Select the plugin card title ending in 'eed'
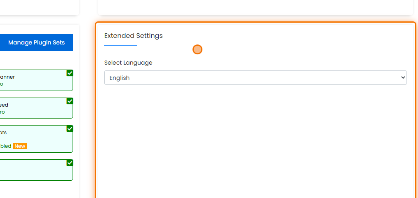Viewport: 418px width, 198px height. click(x=4, y=105)
